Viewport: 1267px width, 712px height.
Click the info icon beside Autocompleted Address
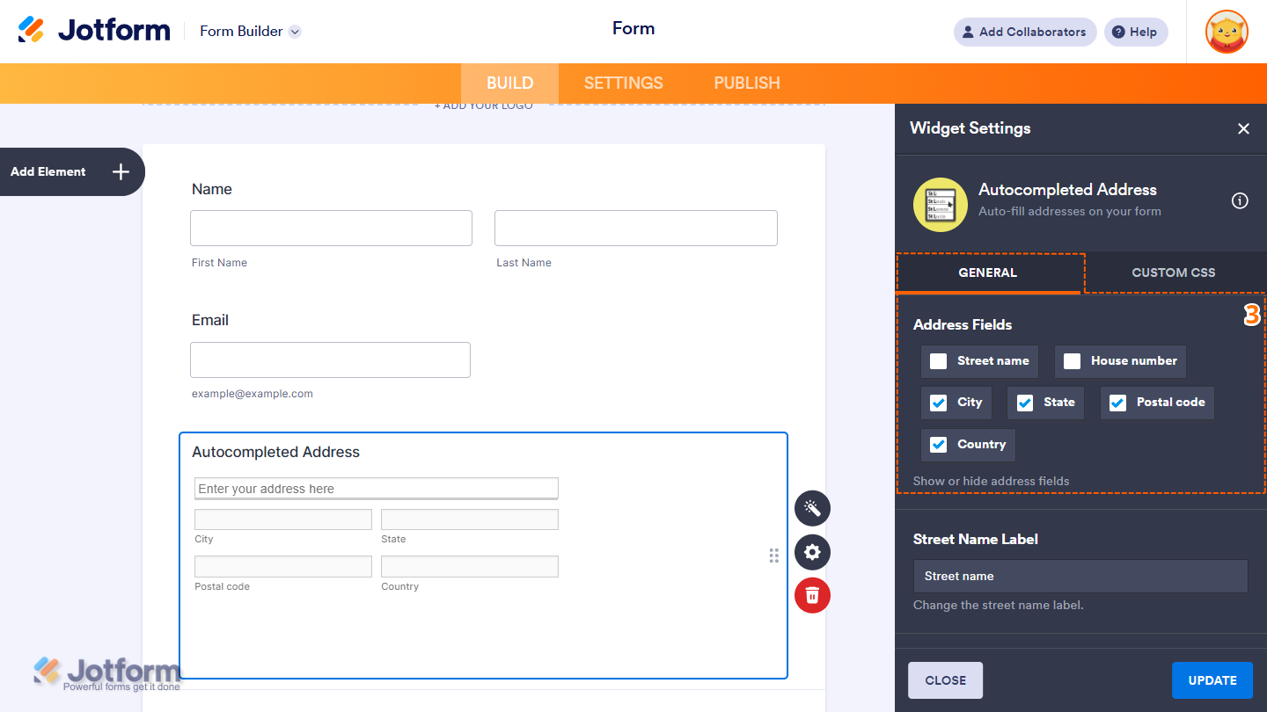tap(1240, 200)
